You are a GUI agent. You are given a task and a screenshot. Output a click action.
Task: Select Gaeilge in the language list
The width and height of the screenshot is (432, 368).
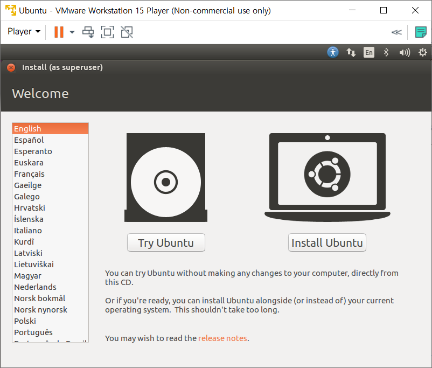pyautogui.click(x=50, y=185)
